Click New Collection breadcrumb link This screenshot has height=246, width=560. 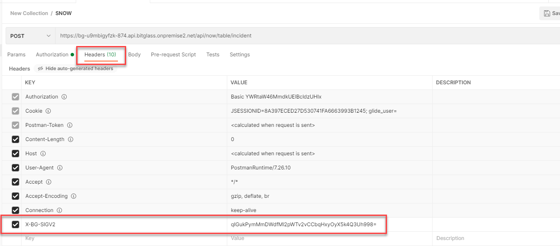click(29, 13)
